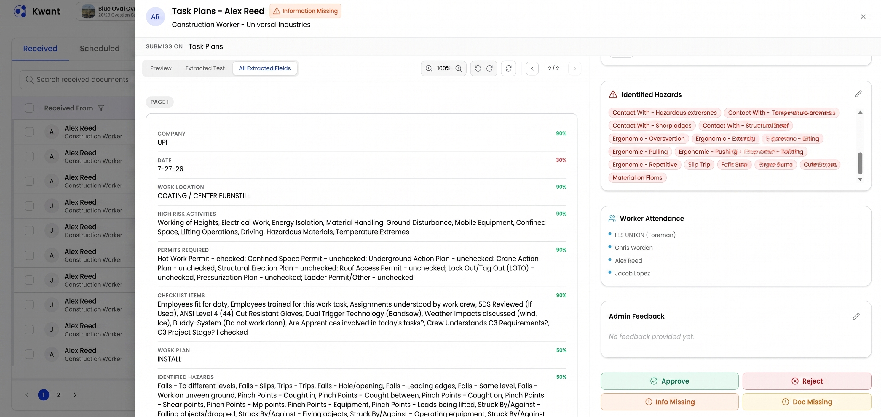881x417 pixels.
Task: Switch to the Received tab
Action: [40, 49]
